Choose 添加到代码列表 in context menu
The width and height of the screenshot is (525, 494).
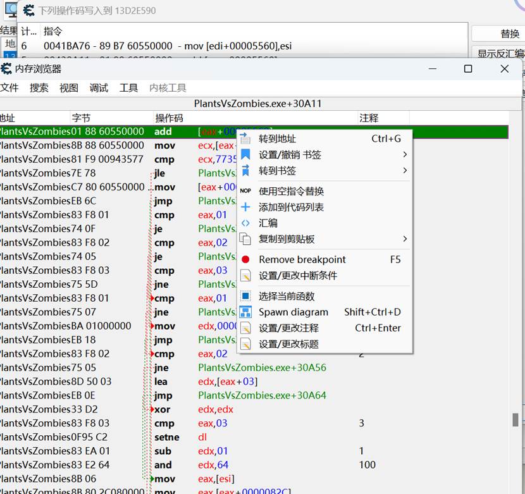[324, 207]
